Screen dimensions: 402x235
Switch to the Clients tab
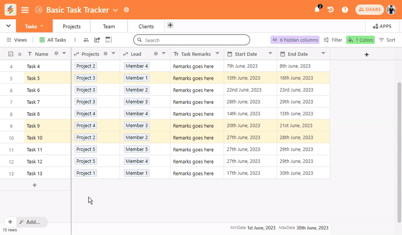click(x=146, y=27)
